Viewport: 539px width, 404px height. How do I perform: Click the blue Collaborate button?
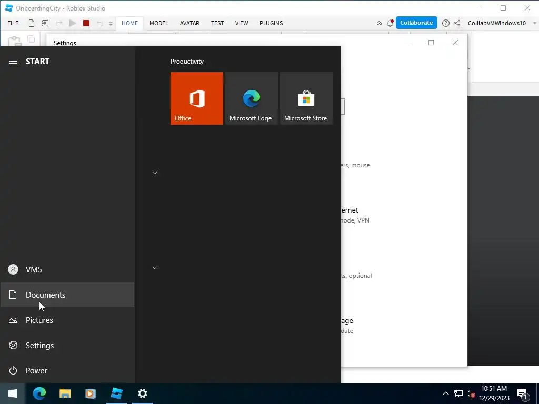point(416,23)
